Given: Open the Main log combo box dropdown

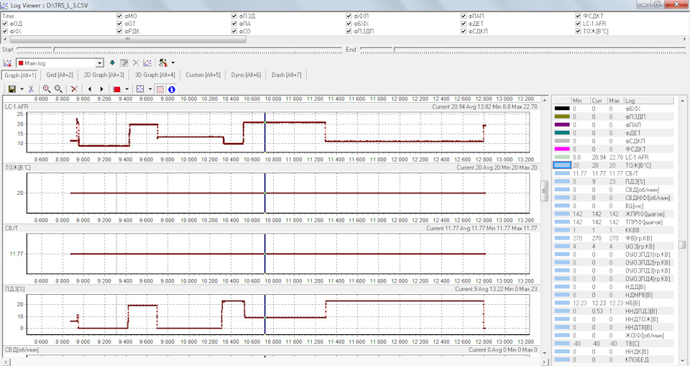Looking at the screenshot, I should (99, 63).
